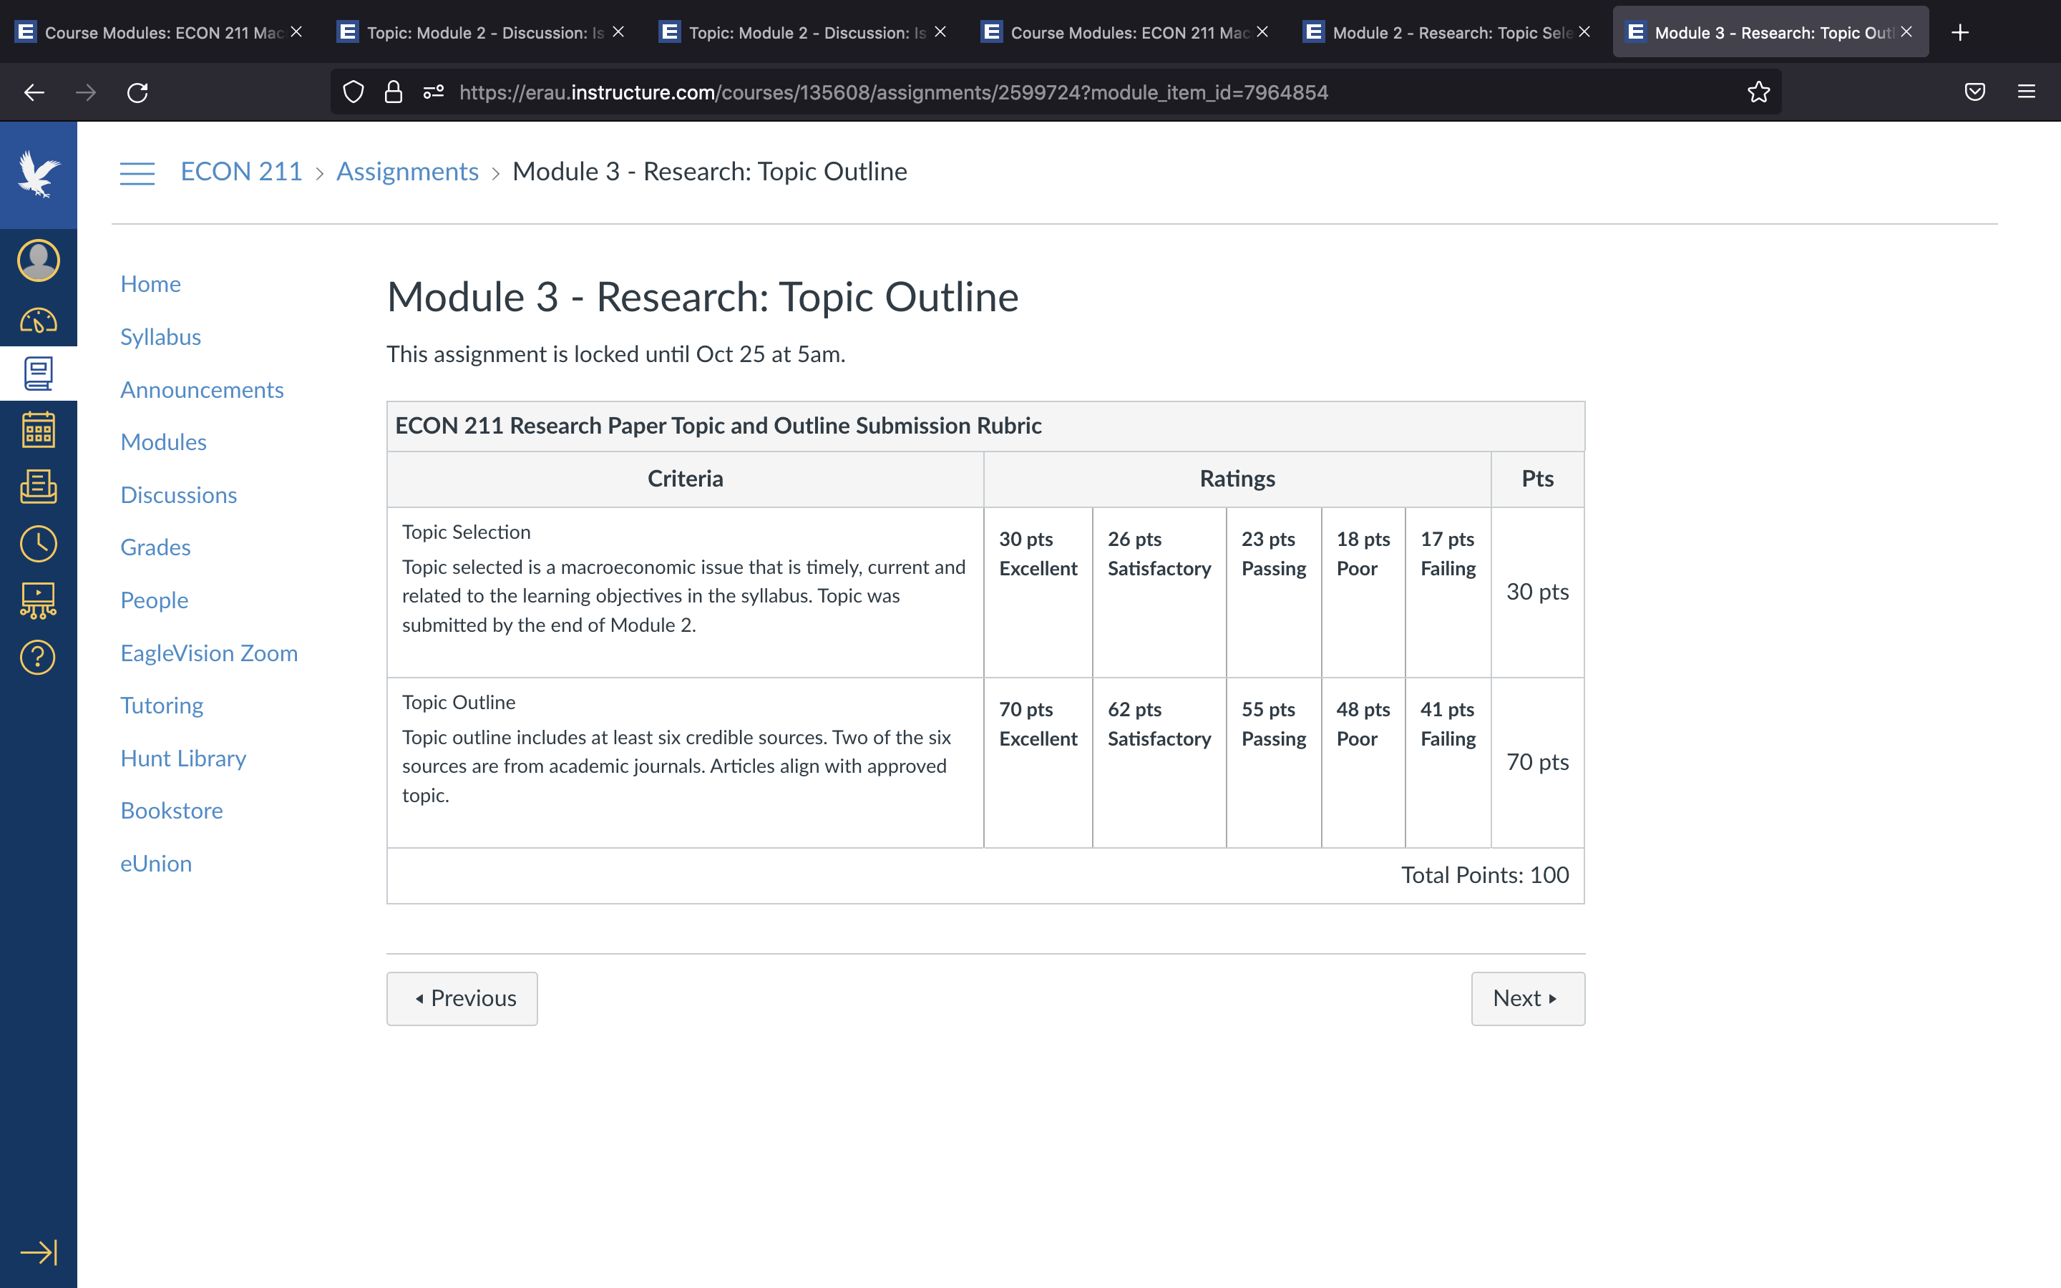Click the browser forward arrow
This screenshot has height=1288, width=2061.
coord(86,92)
